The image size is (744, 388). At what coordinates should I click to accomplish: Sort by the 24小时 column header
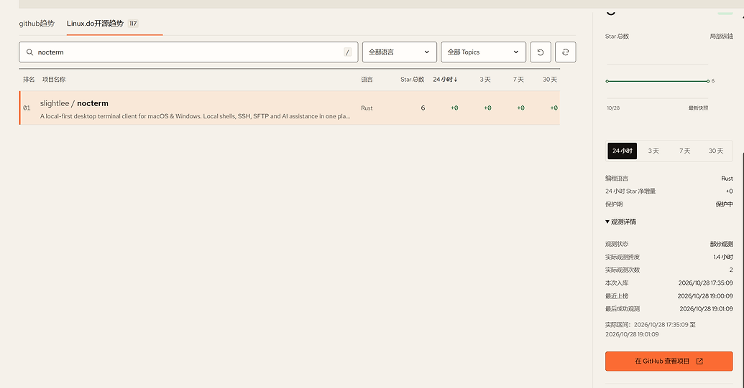click(445, 80)
